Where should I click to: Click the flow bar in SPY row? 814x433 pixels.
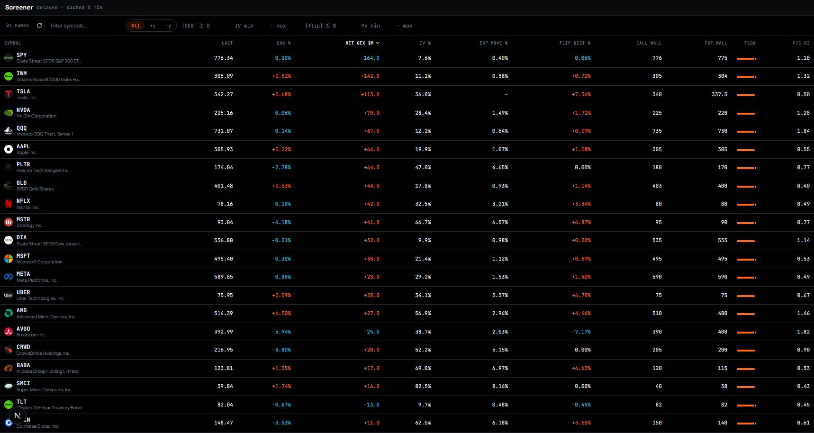tap(746, 59)
